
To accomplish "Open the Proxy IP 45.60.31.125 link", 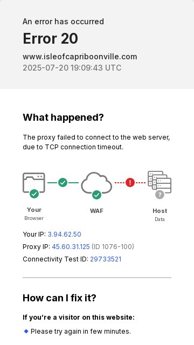I will [x=71, y=247].
